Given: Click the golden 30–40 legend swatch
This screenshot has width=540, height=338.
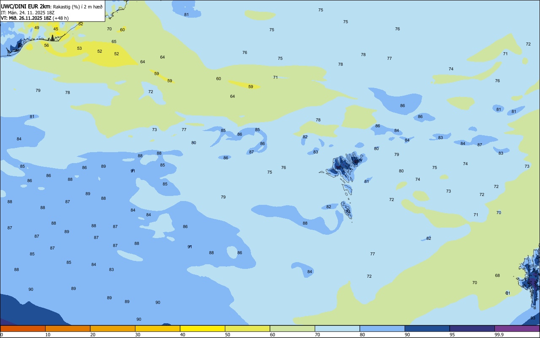Looking at the screenshot, I should click(x=157, y=328).
